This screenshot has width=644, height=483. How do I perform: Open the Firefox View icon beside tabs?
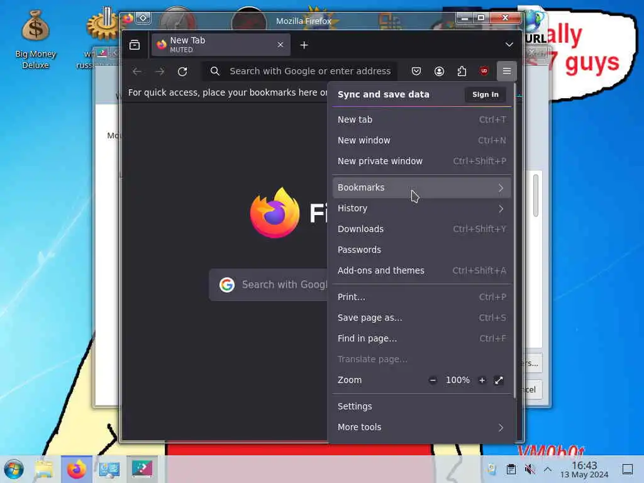tap(135, 45)
